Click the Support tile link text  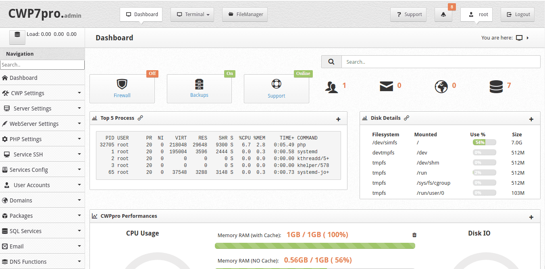pos(277,96)
